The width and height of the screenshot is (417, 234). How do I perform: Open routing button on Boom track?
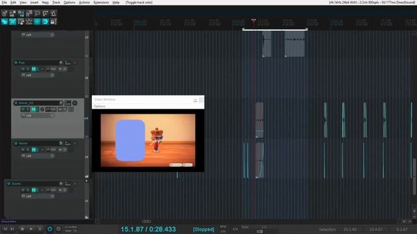(x=68, y=183)
